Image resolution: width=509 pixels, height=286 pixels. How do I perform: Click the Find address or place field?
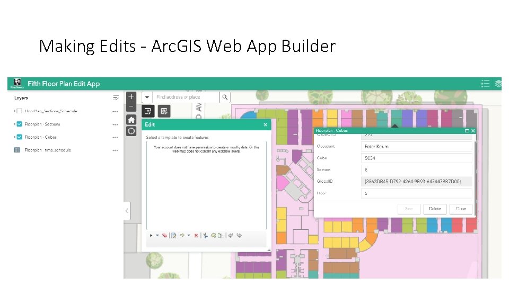(186, 97)
